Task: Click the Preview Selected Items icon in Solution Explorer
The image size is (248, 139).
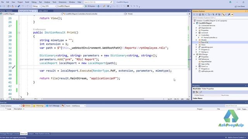Action: pos(232,15)
